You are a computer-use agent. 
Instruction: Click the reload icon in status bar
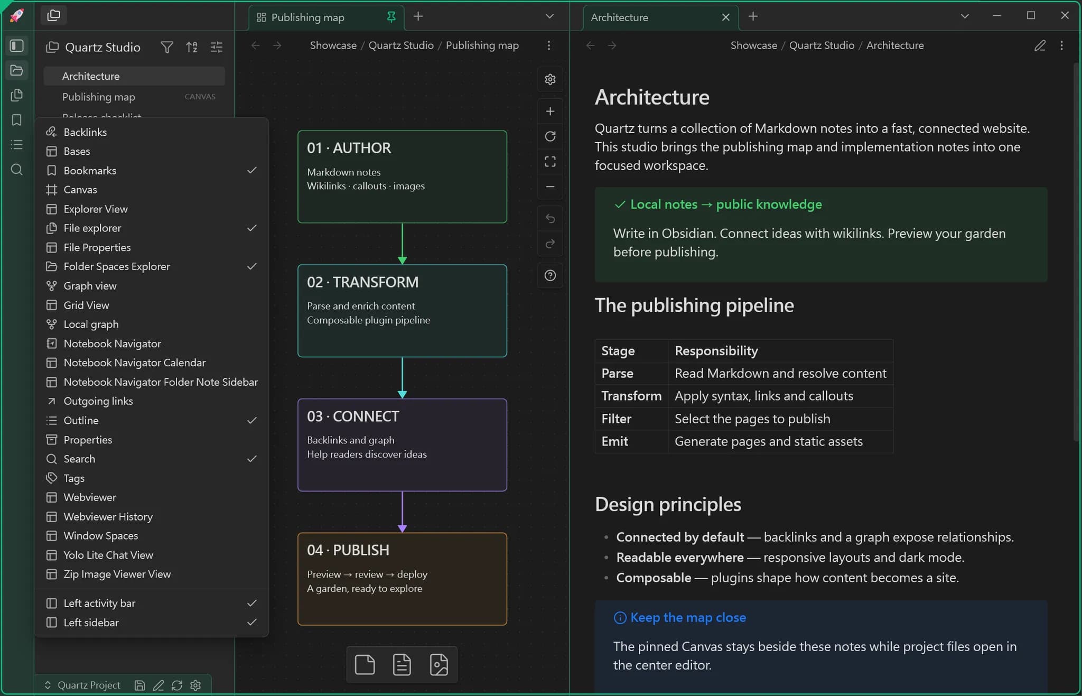176,685
